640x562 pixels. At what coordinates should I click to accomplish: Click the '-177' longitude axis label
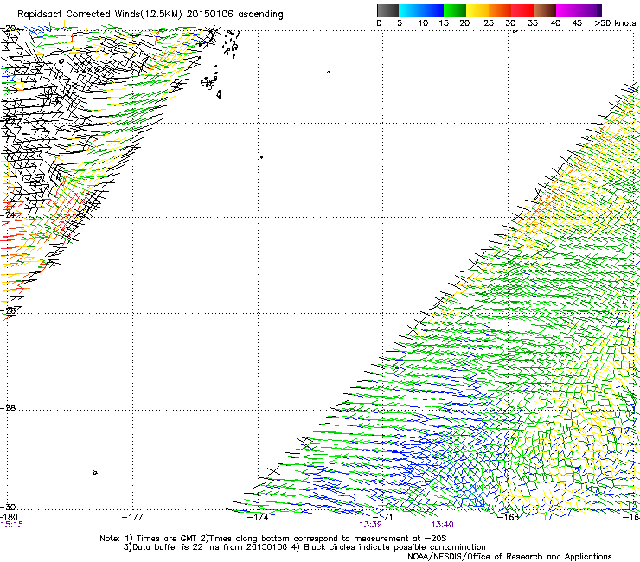pos(132,517)
